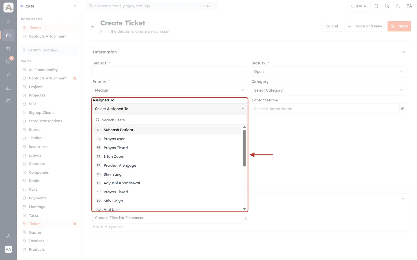Collapse the CRM sidebar with double chevron
This screenshot has height=260, width=417.
pos(75,6)
